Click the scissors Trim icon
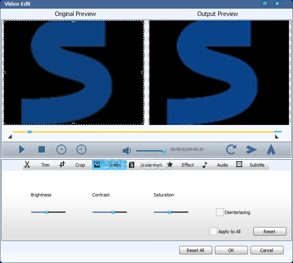Screen dimensions: 293x263 27,165
